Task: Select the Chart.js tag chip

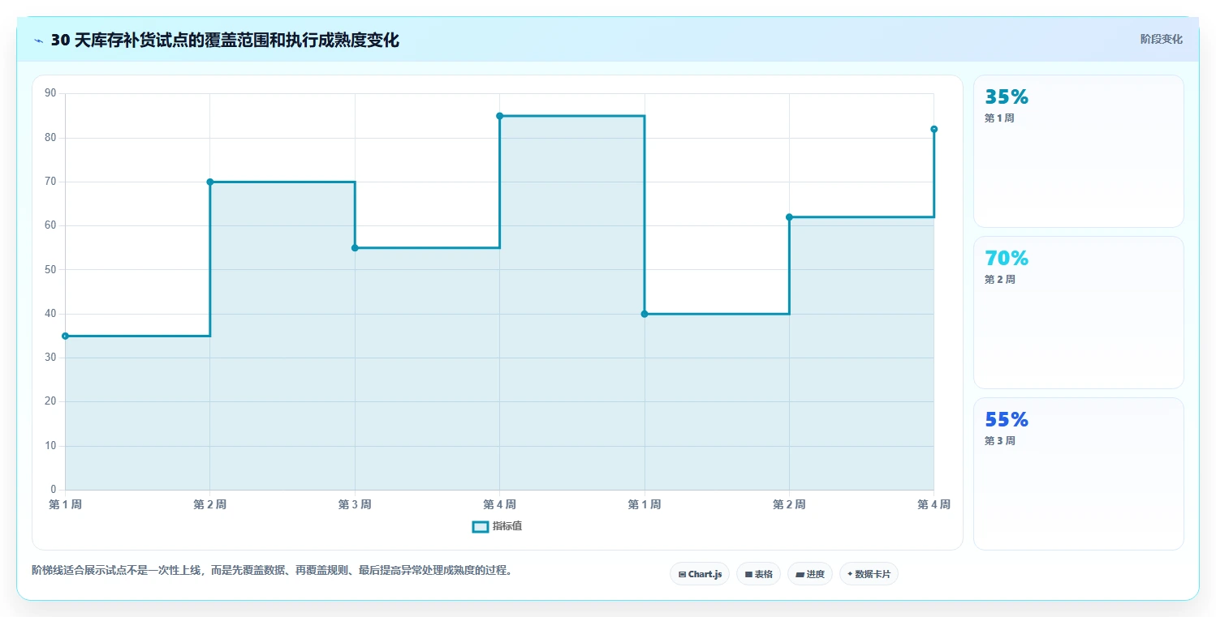Action: pyautogui.click(x=700, y=574)
